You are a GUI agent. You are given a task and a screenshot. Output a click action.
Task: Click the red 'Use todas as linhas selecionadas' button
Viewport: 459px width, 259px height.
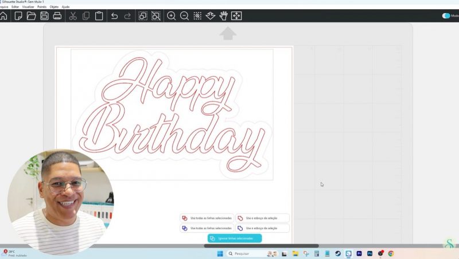207,218
